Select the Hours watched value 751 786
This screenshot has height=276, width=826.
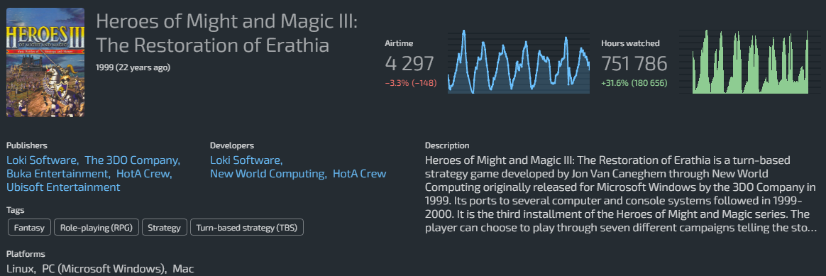pyautogui.click(x=634, y=64)
